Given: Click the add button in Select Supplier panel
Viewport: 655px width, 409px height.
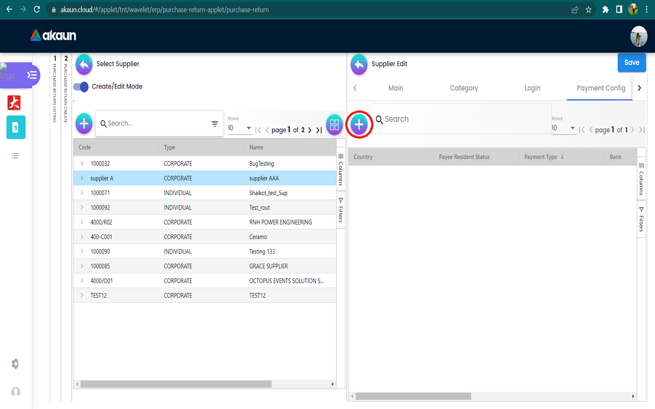Looking at the screenshot, I should pyautogui.click(x=84, y=124).
